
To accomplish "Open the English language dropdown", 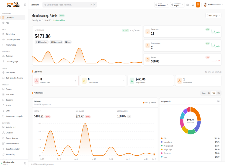I will (x=177, y=5).
